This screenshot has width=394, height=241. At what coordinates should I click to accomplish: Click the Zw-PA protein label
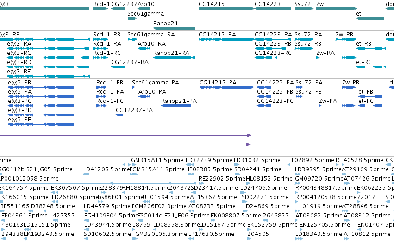tap(328, 101)
